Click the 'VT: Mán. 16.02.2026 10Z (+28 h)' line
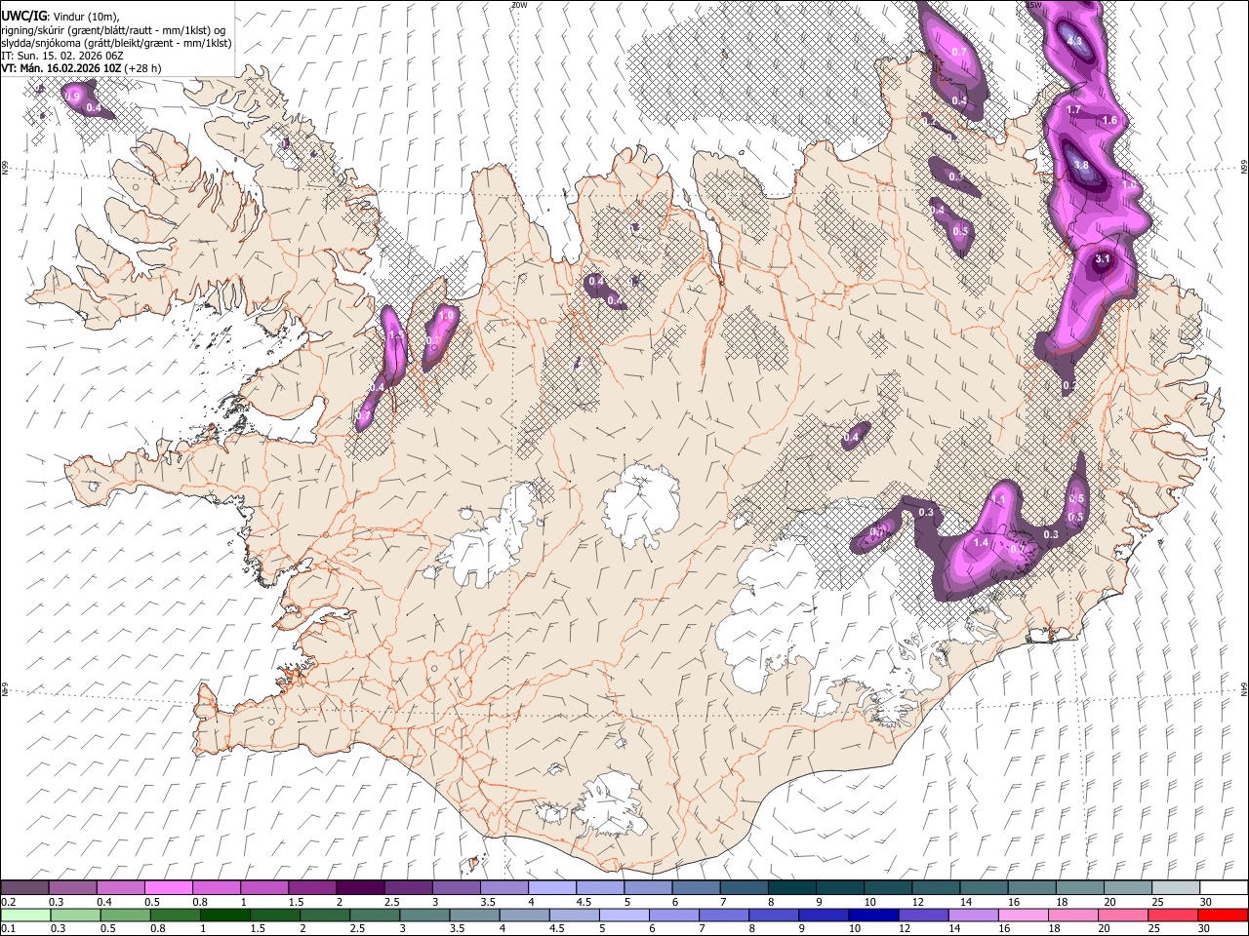1249x936 pixels. 82,68
